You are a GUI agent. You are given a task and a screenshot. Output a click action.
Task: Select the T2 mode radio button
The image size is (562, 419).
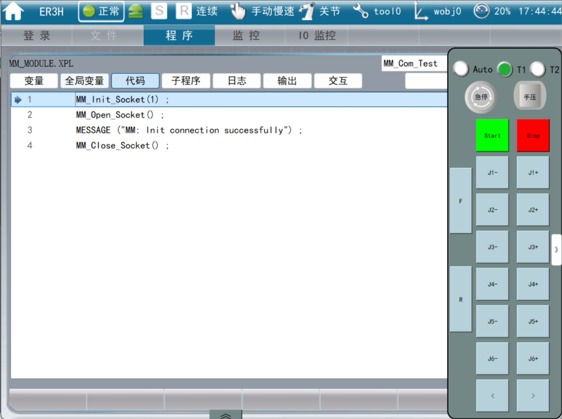coord(537,69)
